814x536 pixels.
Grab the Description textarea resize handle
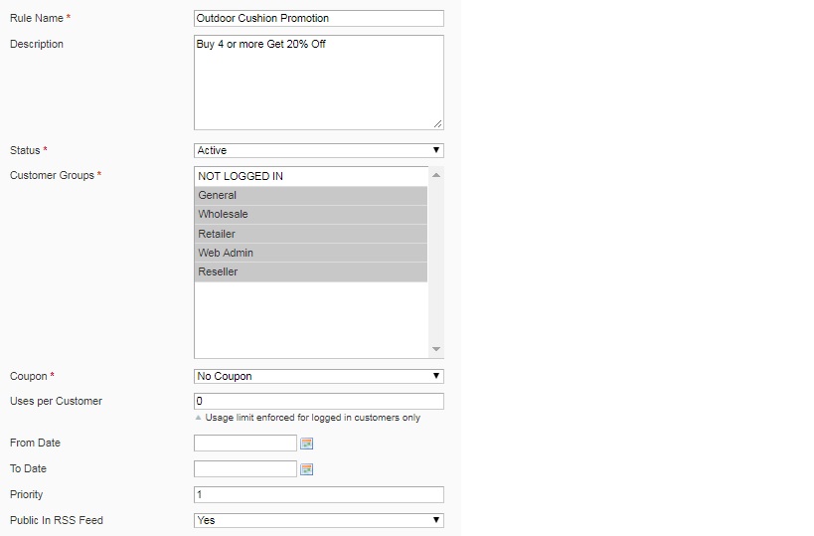click(x=438, y=124)
